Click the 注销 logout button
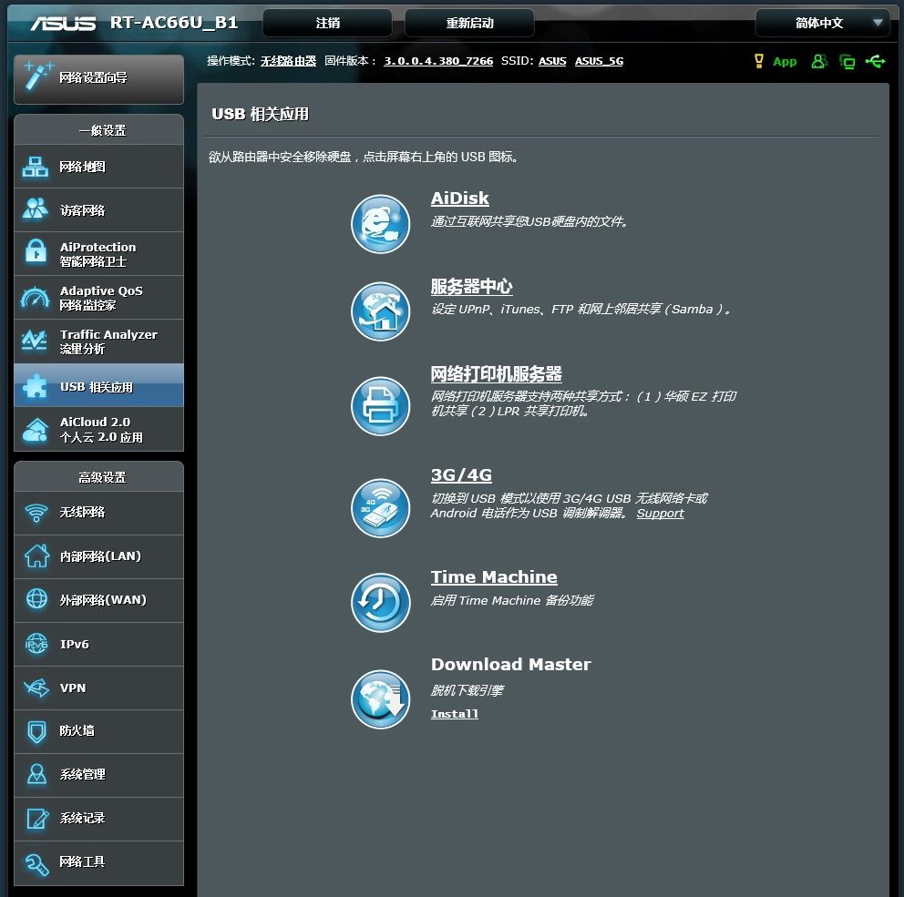 (327, 23)
